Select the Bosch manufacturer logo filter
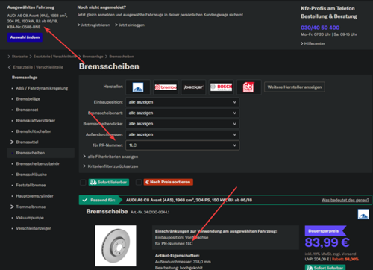This screenshot has width=373, height=270. (221, 87)
